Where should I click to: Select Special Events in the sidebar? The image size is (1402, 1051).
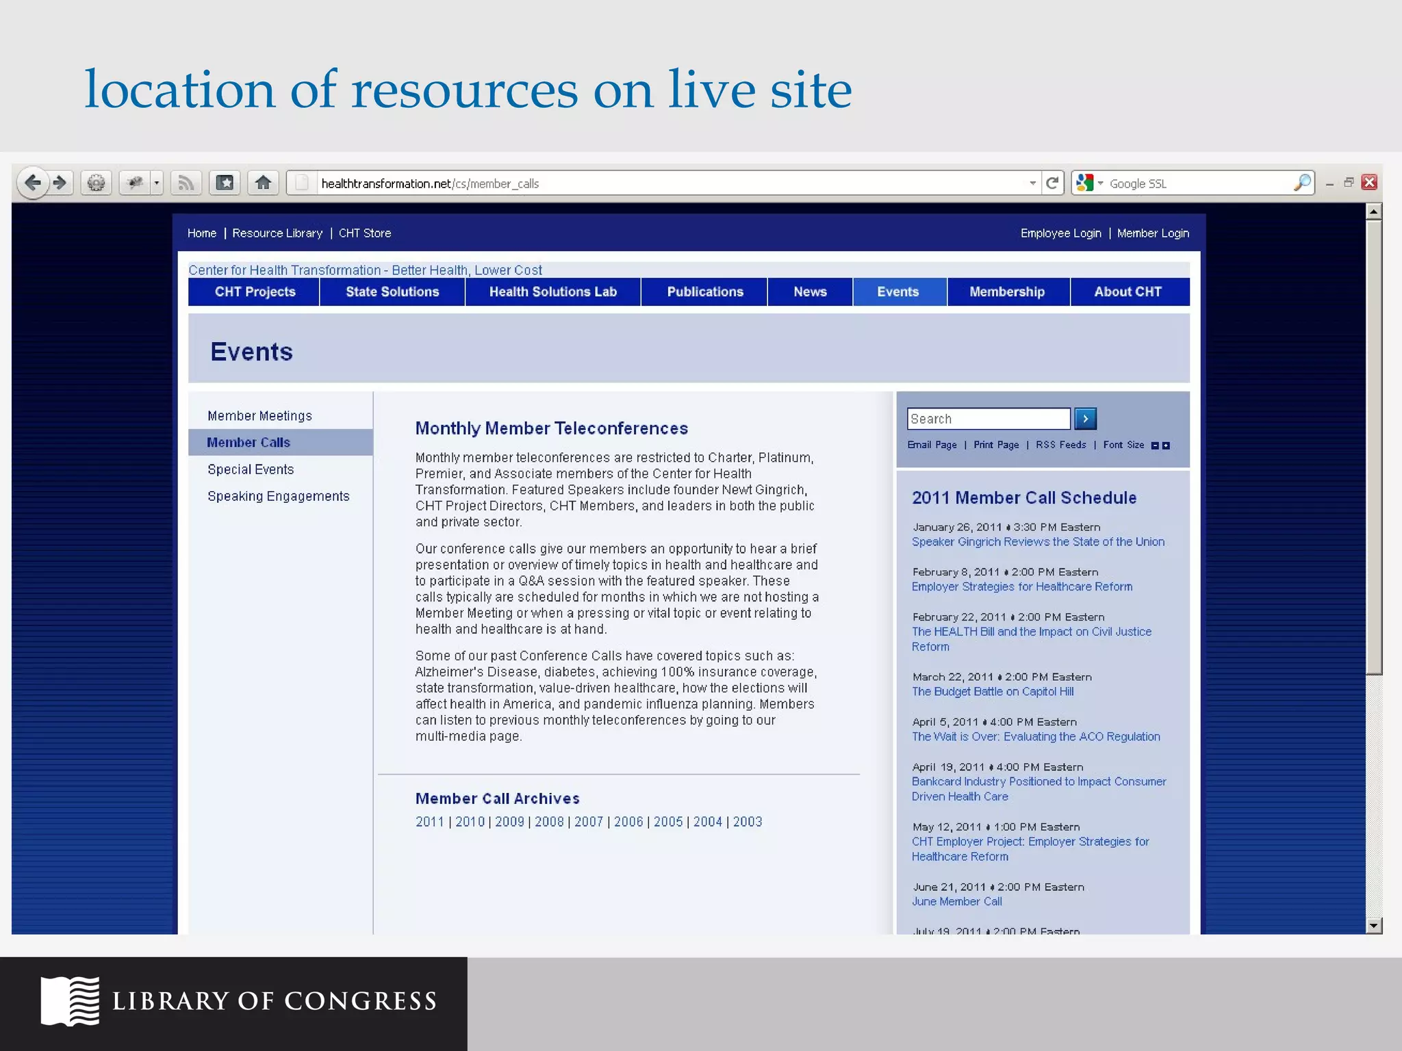[x=251, y=469]
